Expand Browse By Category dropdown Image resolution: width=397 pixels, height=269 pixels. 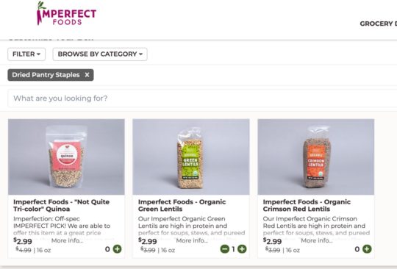[x=100, y=54]
